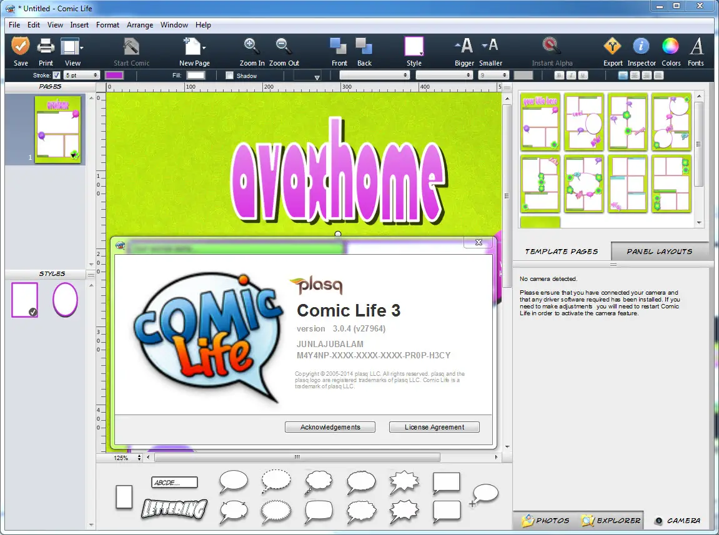This screenshot has width=719, height=535.
Task: Click the purple stroke color swatch
Action: 114,75
